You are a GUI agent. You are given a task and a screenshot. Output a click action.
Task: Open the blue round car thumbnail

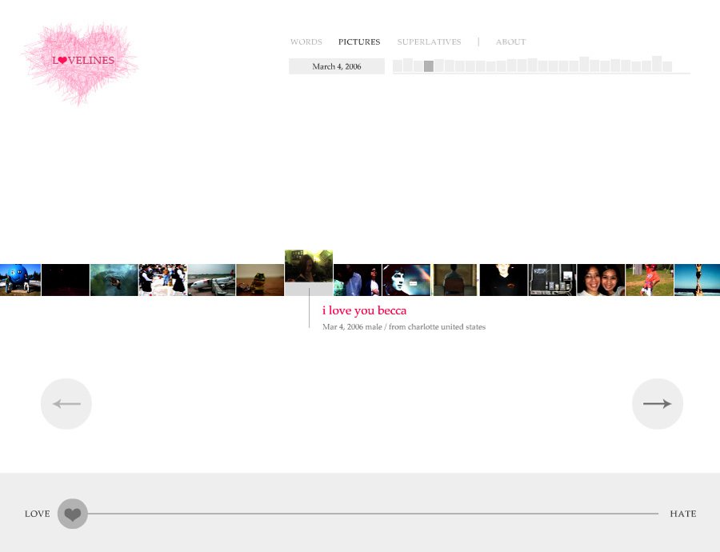click(20, 280)
